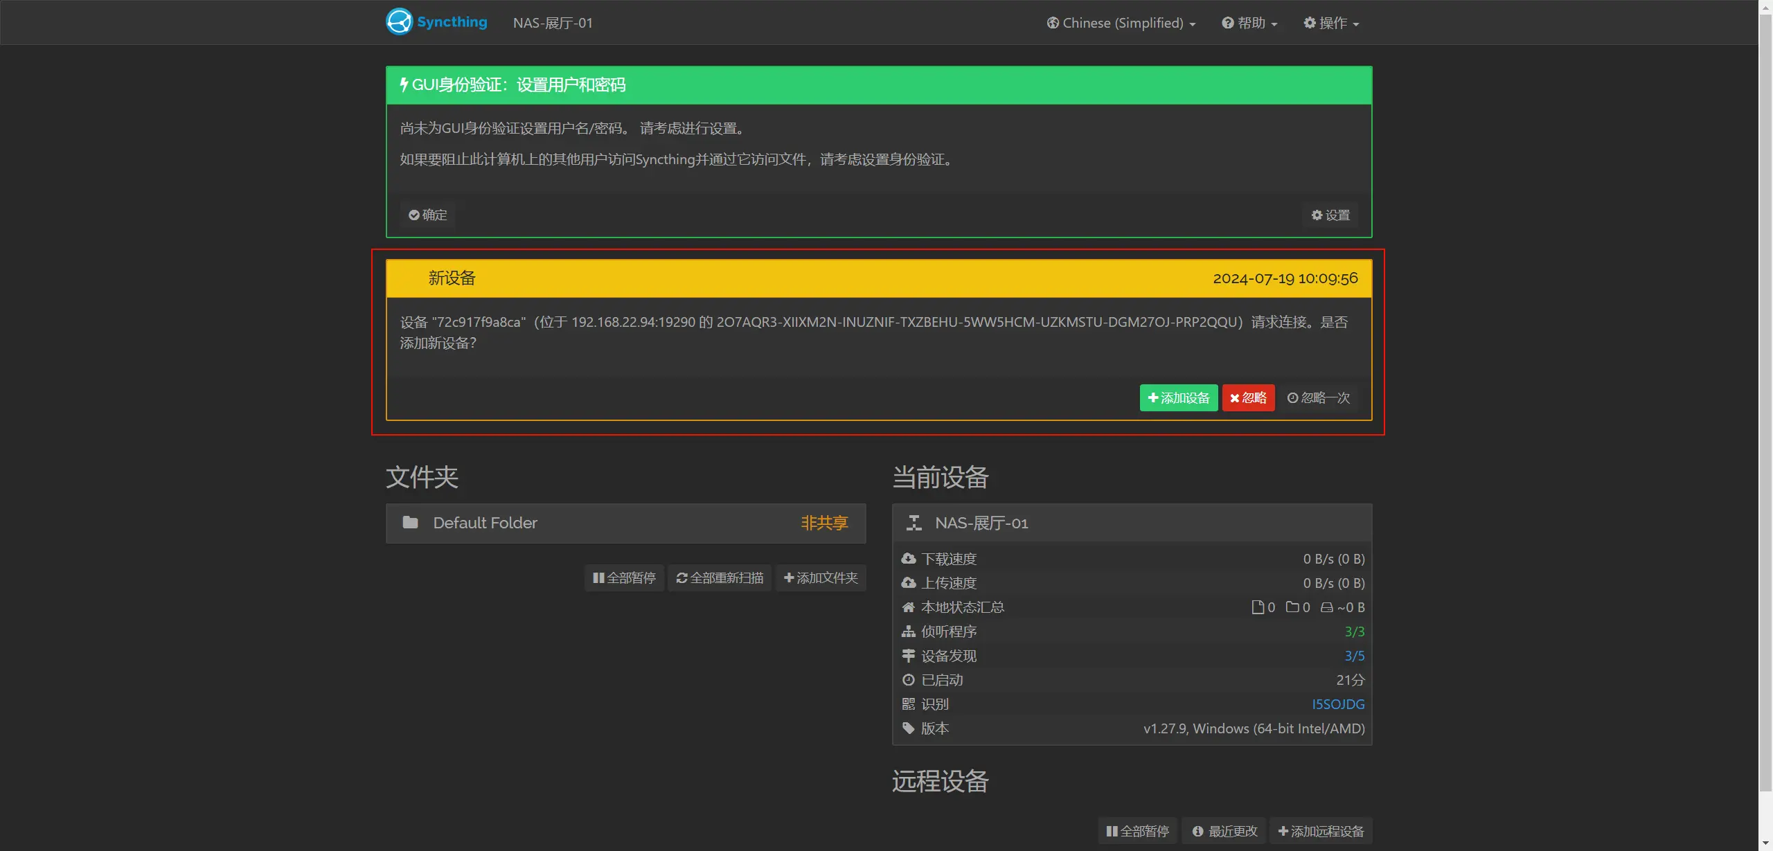
Task: Open the 操作 actions menu
Action: tap(1331, 23)
